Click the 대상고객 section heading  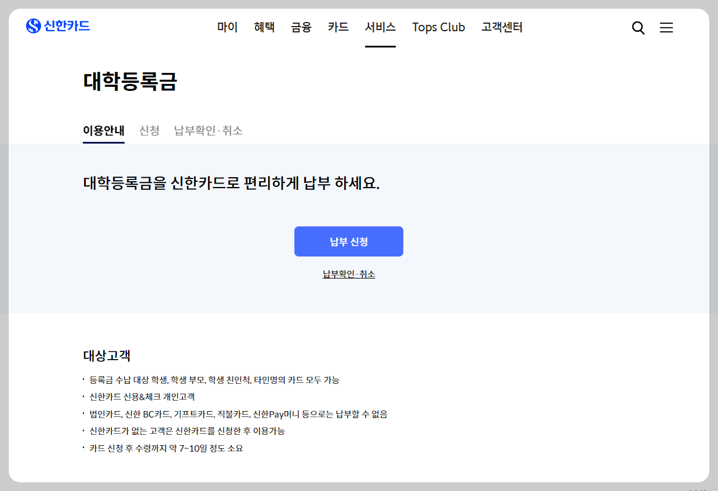(x=106, y=356)
